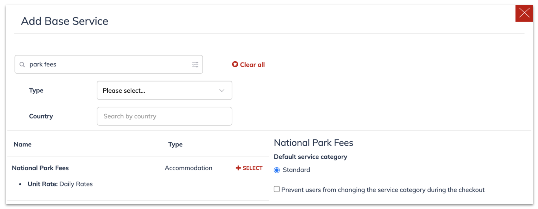Click the red Clear all circle icon
Image resolution: width=538 pixels, height=209 pixels.
tap(235, 65)
